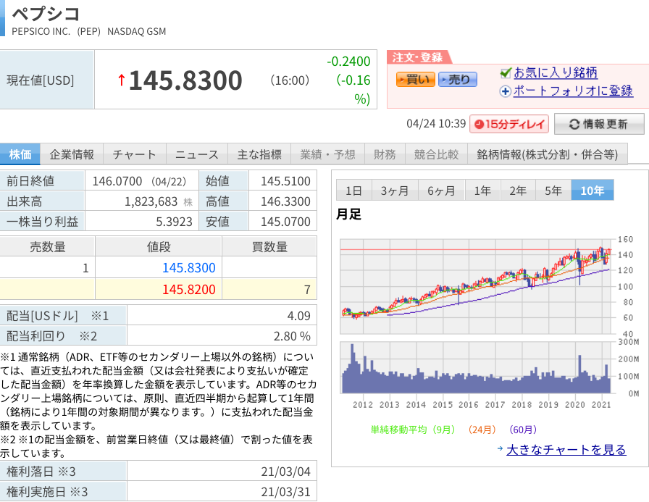Click the bid price 145.8200

pyautogui.click(x=189, y=289)
